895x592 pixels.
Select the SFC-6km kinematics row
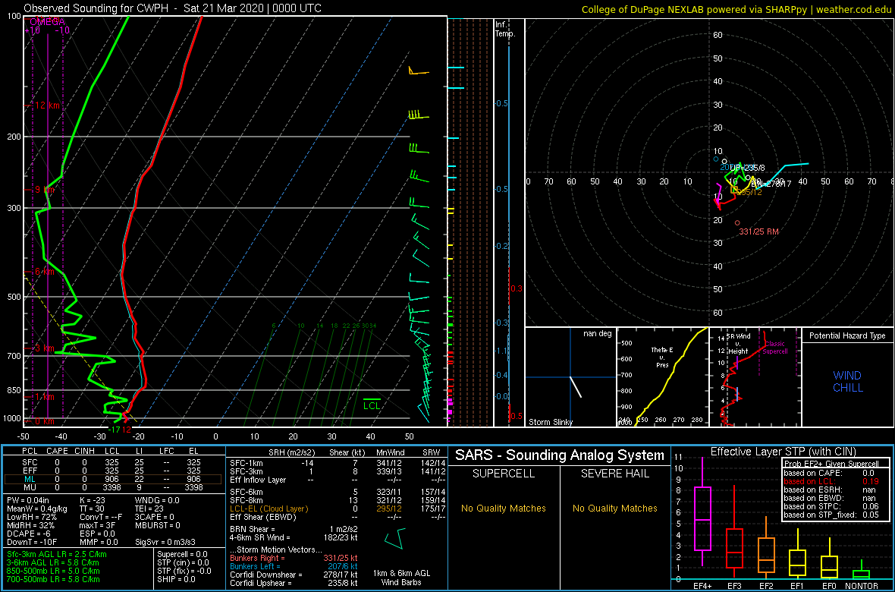pyautogui.click(x=338, y=491)
